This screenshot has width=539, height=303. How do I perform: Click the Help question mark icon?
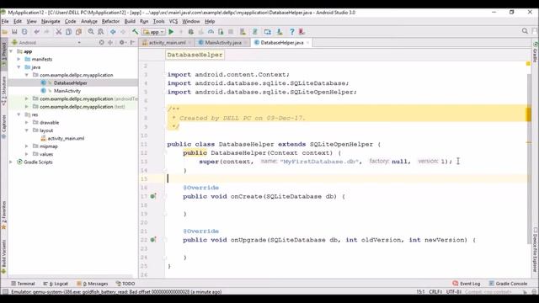point(292,32)
